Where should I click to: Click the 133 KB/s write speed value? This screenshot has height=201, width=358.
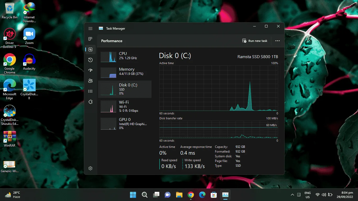(194, 166)
